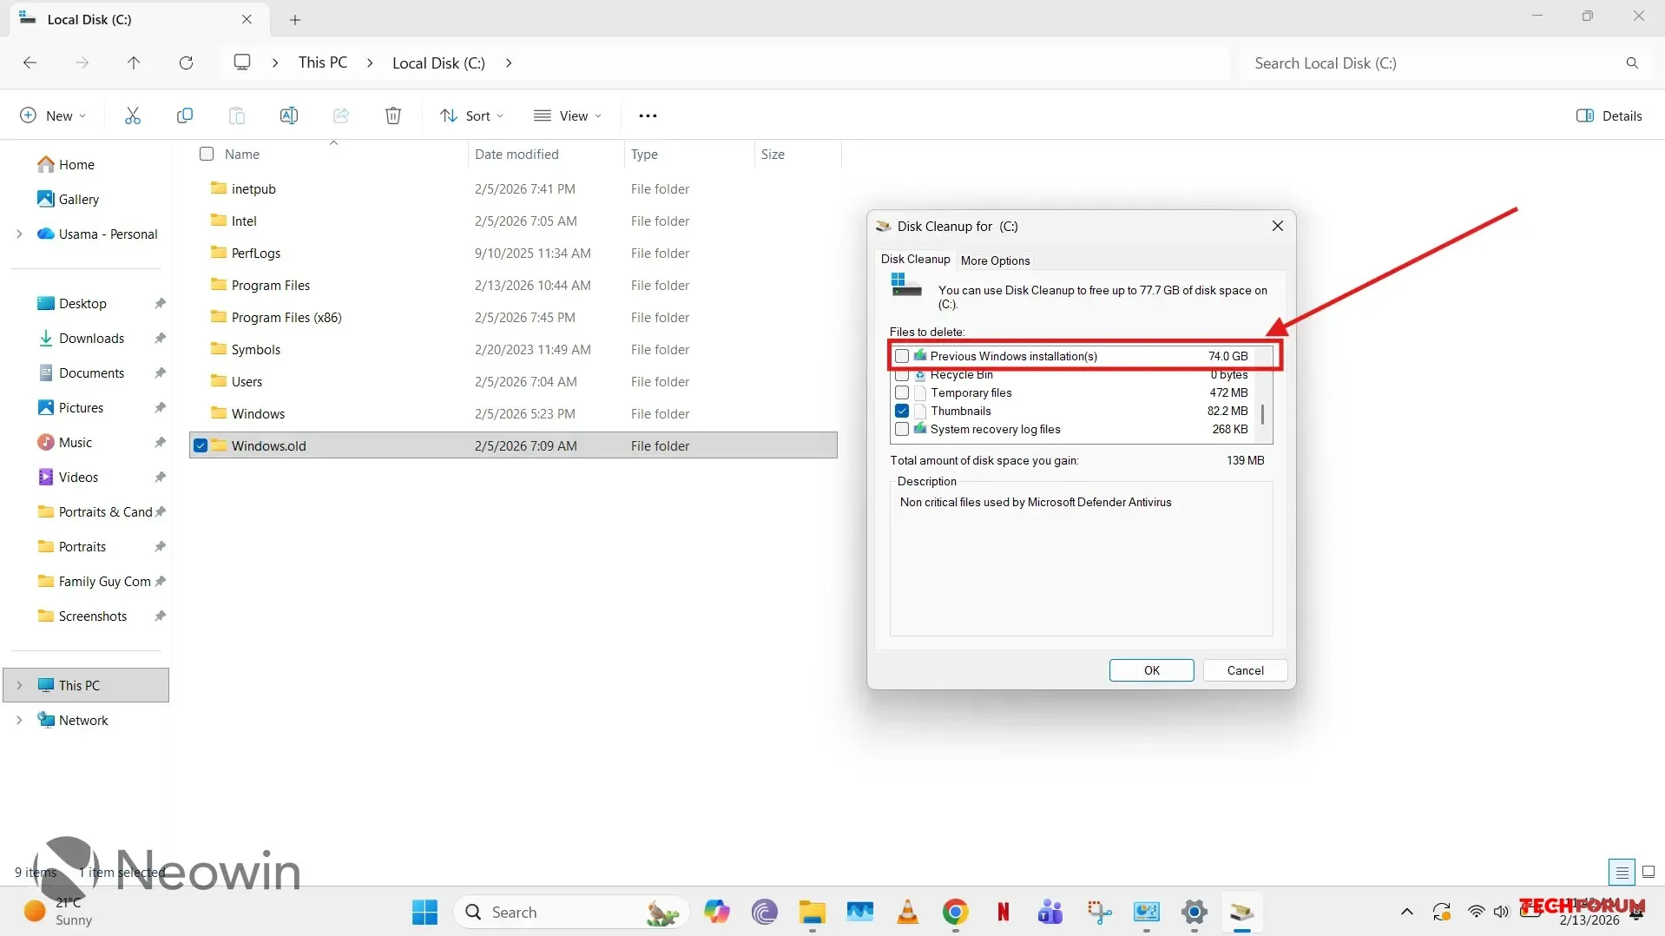Click the Search Local Disk (C:) field
1665x936 pixels.
(1432, 63)
